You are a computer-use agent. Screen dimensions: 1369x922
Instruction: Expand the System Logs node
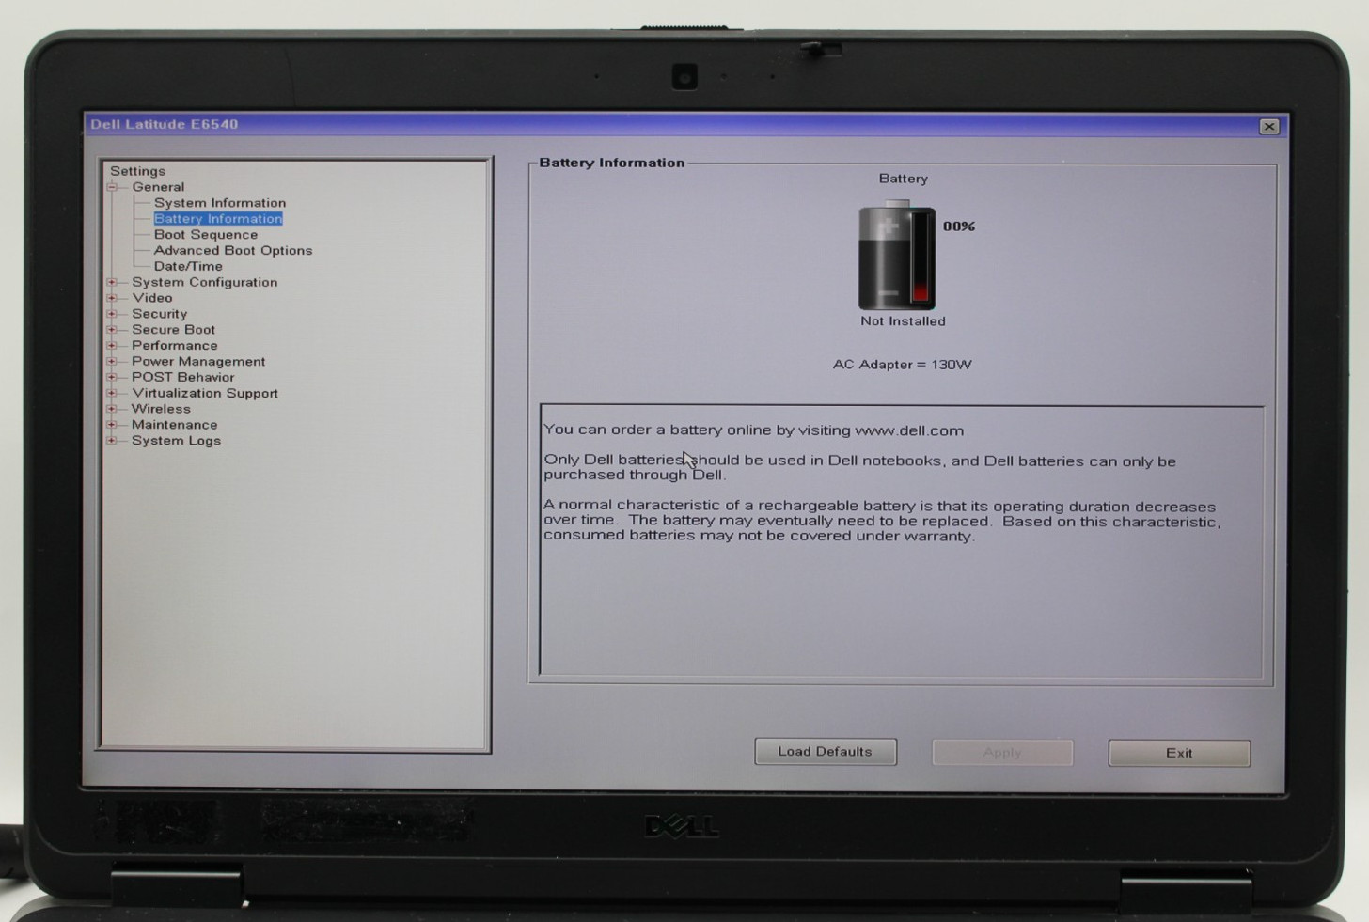112,440
